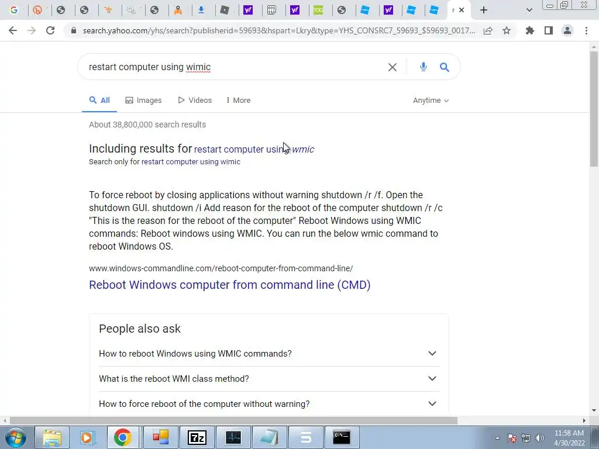599x449 pixels.
Task: Show hidden system tray icons
Action: [x=497, y=438]
